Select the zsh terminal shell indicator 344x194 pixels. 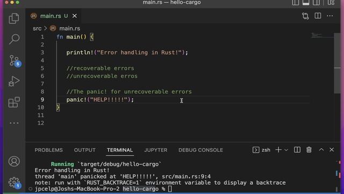(261, 150)
